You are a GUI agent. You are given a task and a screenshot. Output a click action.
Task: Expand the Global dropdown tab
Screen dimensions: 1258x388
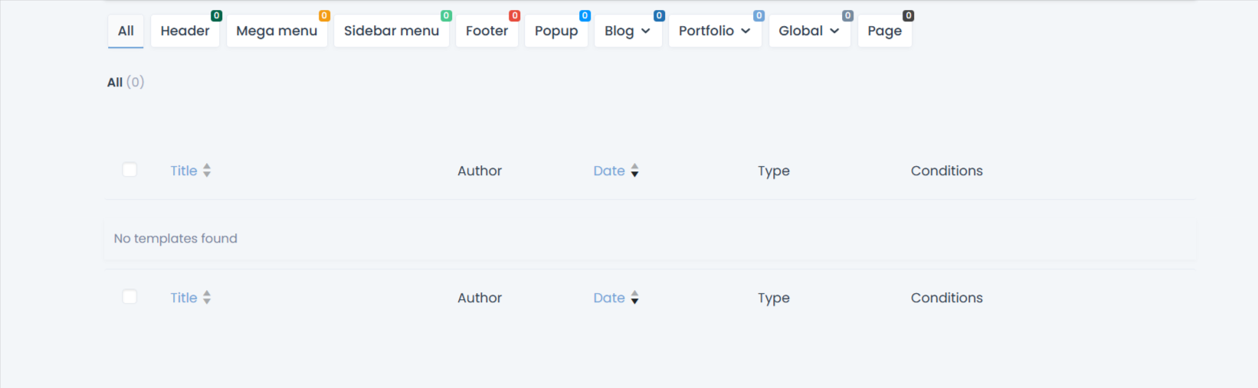(x=809, y=31)
